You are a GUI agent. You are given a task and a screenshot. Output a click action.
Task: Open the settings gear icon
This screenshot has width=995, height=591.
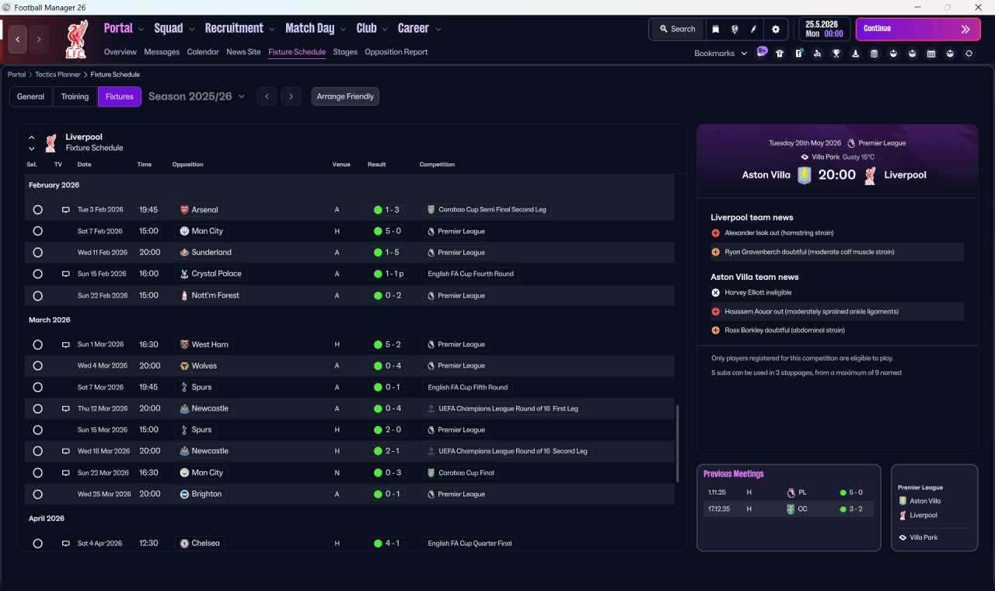click(775, 29)
